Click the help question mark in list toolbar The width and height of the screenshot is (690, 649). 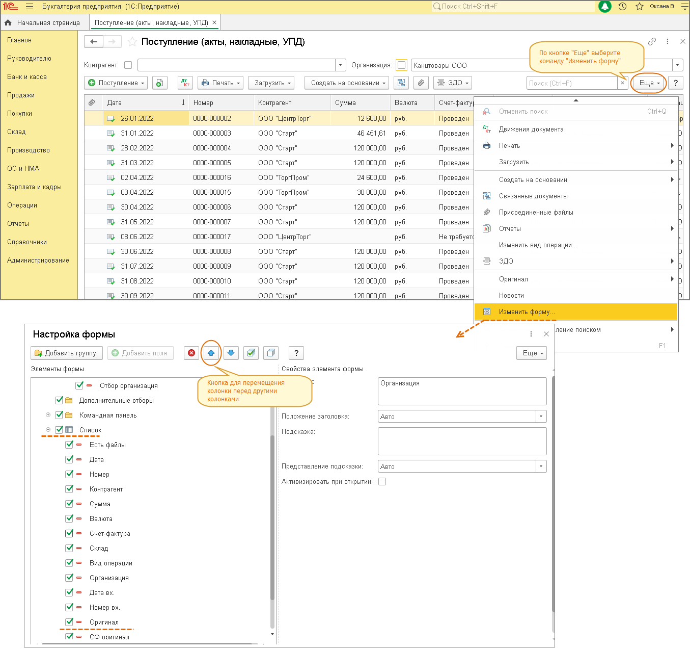[x=676, y=83]
